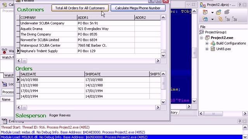The height and width of the screenshot is (139, 248).
Task: Click the Watch List pane bug icon
Action: coord(4,51)
